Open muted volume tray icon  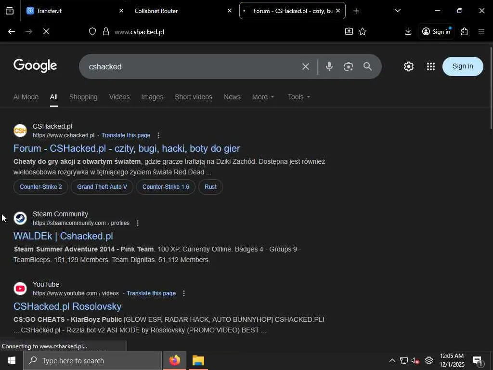click(x=415, y=360)
